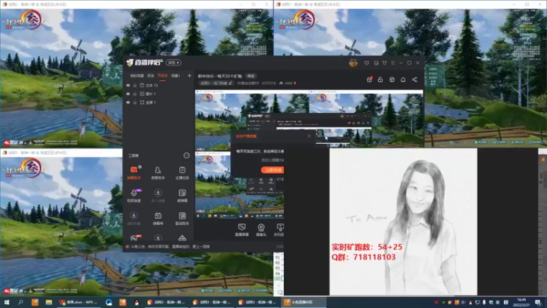The image size is (547, 308).
Task: Open the 主播任务 tool icon
Action: coord(182,173)
